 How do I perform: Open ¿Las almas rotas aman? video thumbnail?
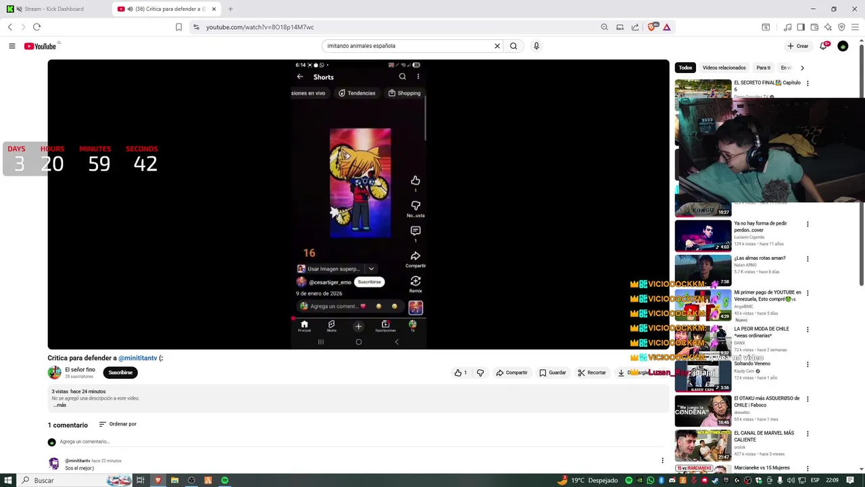click(x=703, y=270)
